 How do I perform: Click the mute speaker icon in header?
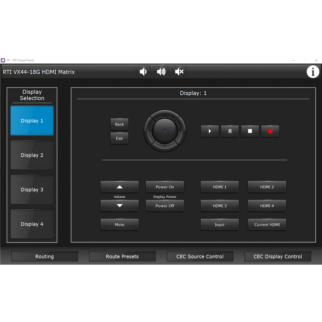coord(179,72)
